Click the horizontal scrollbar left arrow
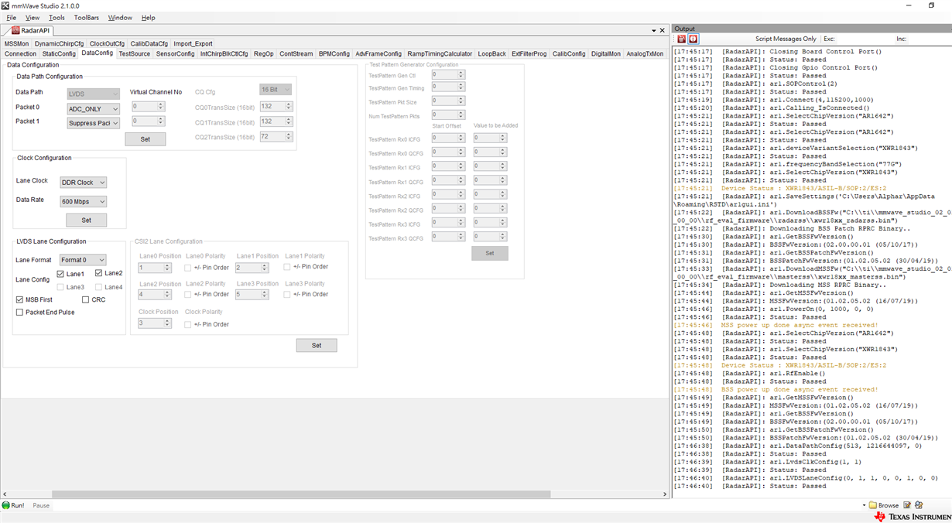Screen dimensions: 952x523 [5, 494]
